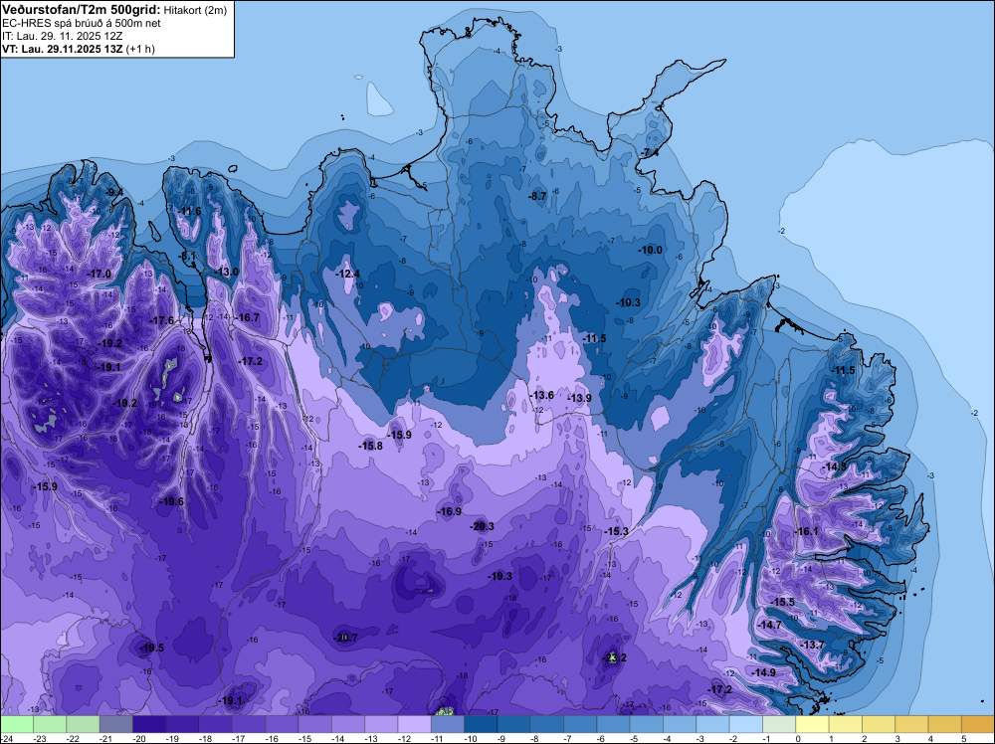
Task: Click the title text Veðurstofan/T2m 500grid
Action: (x=82, y=10)
